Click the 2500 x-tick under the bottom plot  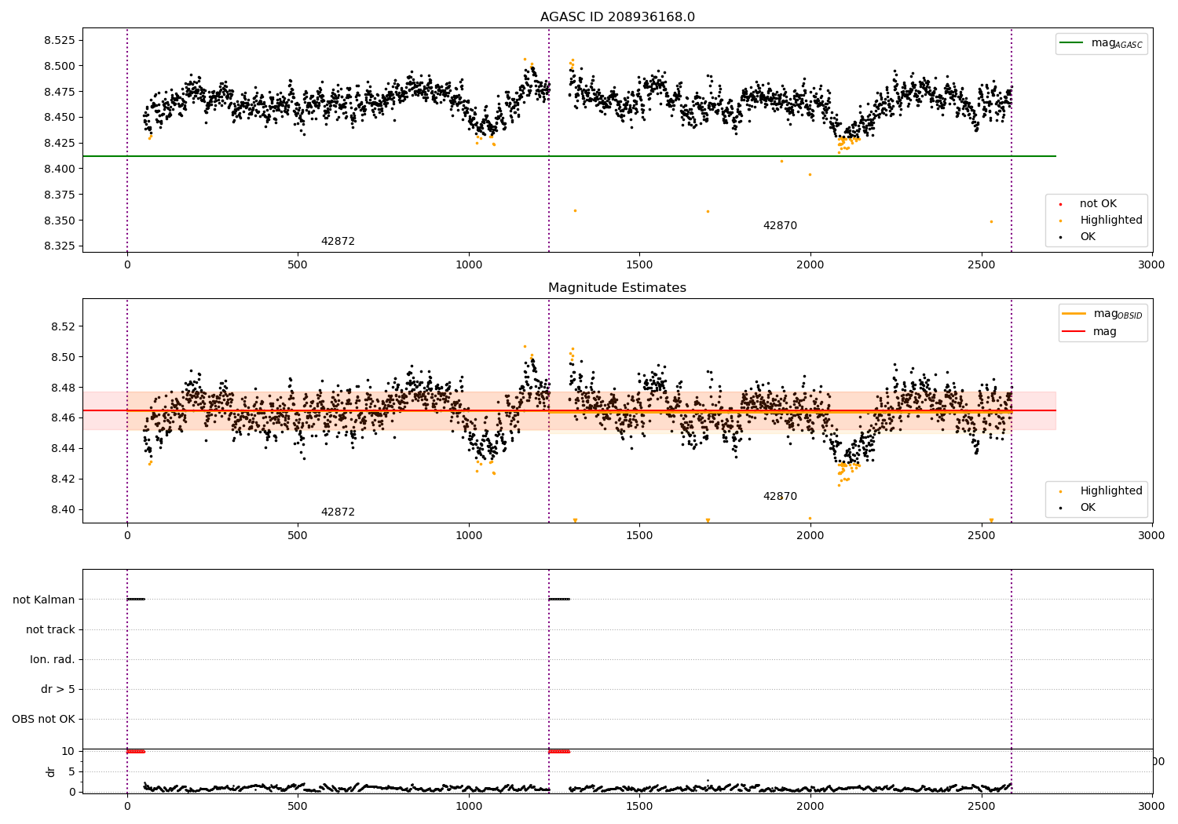(982, 805)
